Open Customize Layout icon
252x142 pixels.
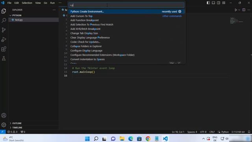coord(224,3)
